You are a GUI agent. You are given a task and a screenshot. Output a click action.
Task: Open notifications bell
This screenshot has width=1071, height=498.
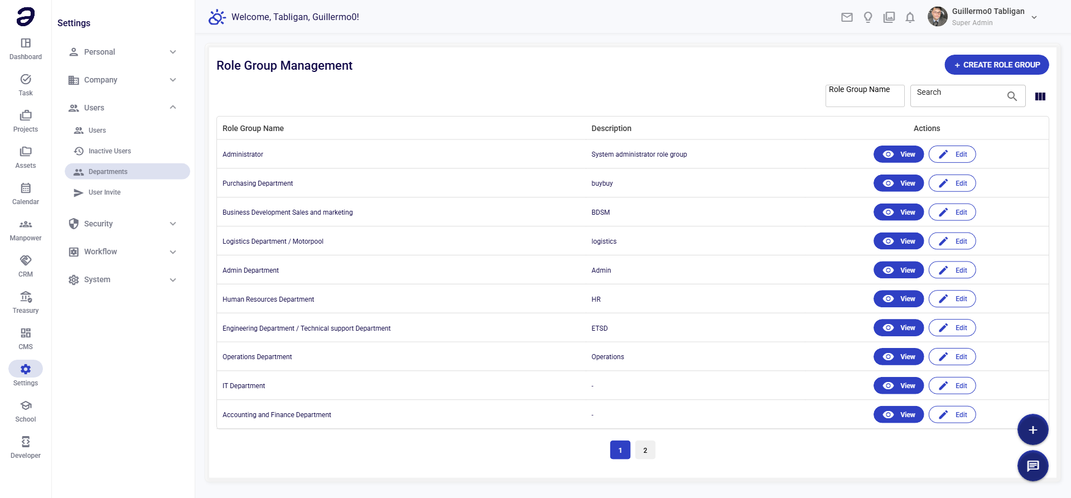click(x=910, y=17)
